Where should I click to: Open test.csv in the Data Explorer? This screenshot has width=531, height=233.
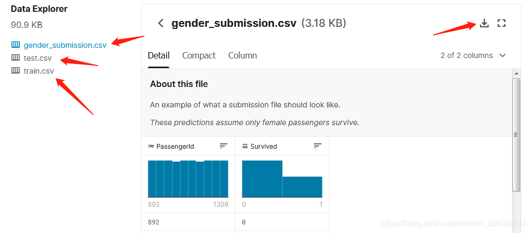[38, 58]
